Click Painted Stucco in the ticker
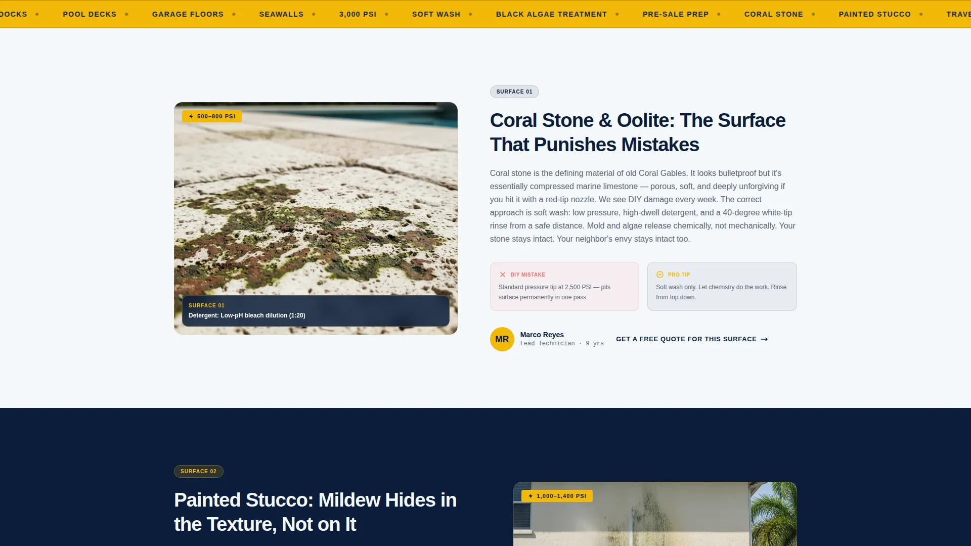 874,14
